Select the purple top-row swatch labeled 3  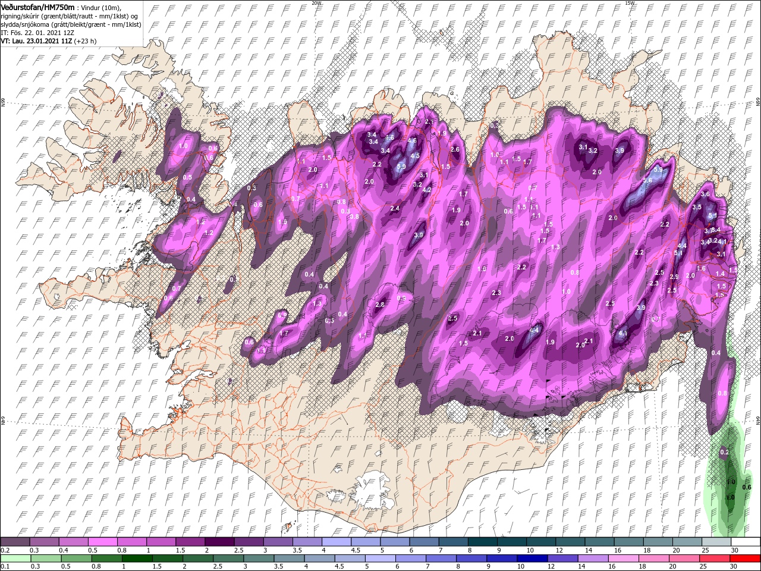coord(278,541)
